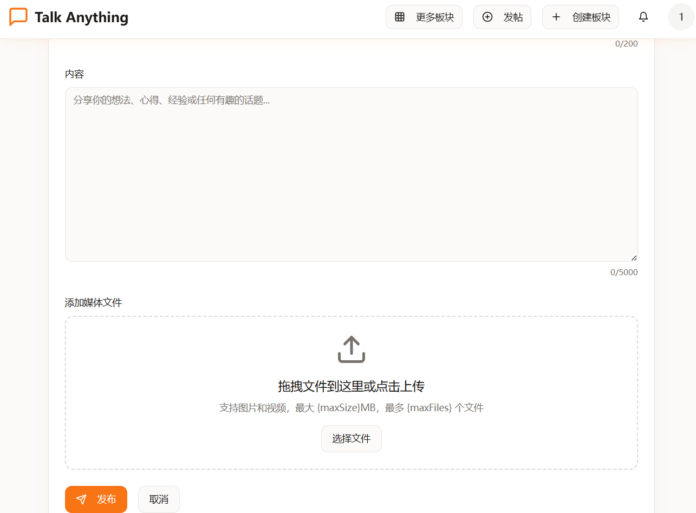Click the 选择文件 button
The width and height of the screenshot is (696, 513).
pos(351,438)
